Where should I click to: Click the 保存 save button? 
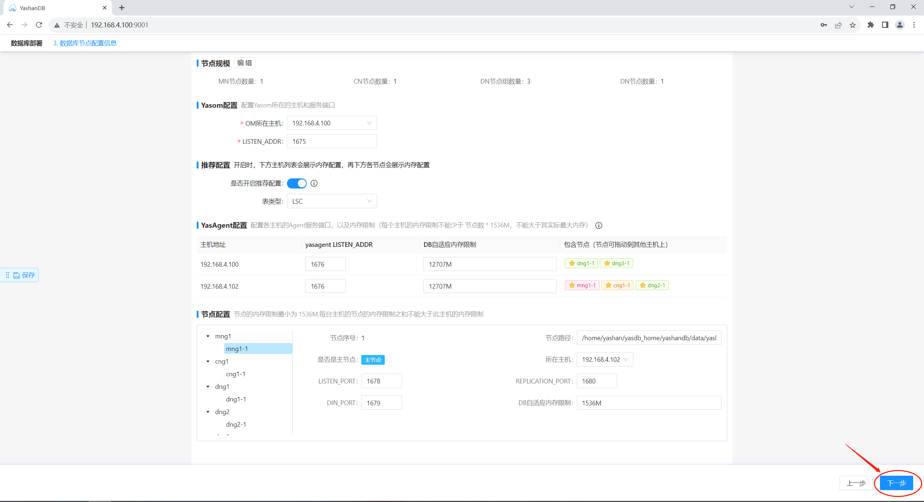[x=25, y=275]
